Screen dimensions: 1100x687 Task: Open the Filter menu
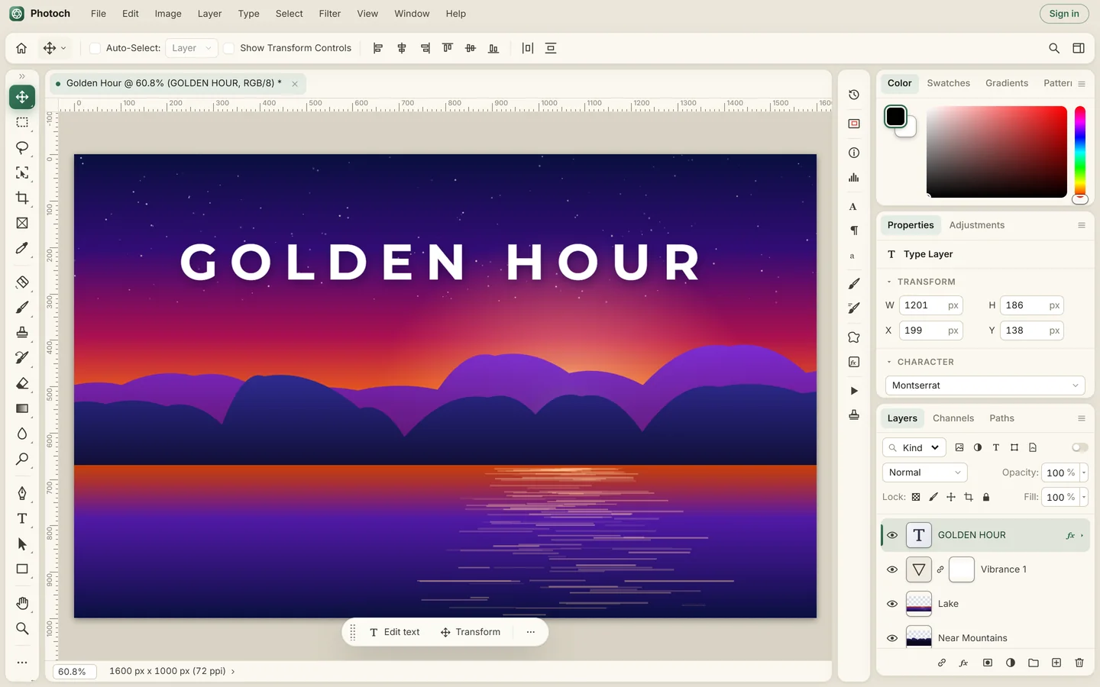(x=330, y=14)
